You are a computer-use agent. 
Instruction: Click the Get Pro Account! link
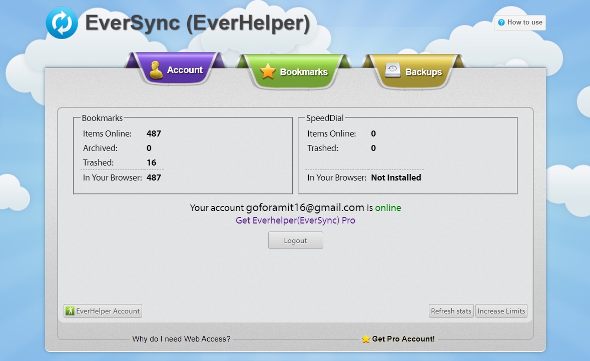coord(403,339)
